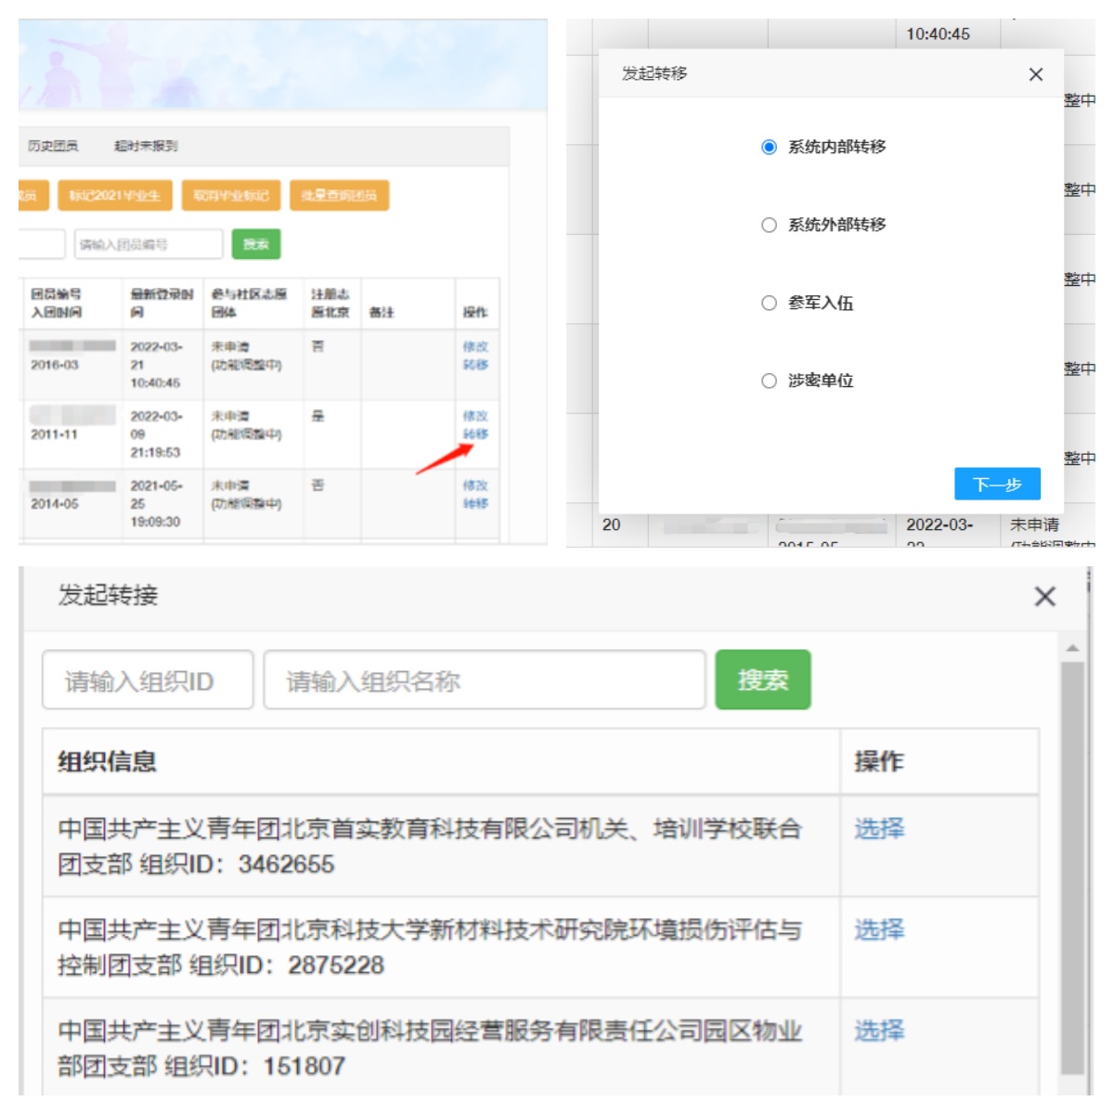Click 修改 link in the 2014-05 row
The width and height of the screenshot is (1114, 1114).
[475, 486]
